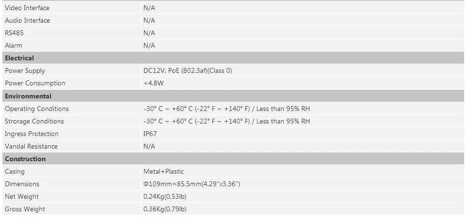Screen dimensions: 466x220
Task: Click the IP67 ingress protection value
Action: click(x=150, y=134)
